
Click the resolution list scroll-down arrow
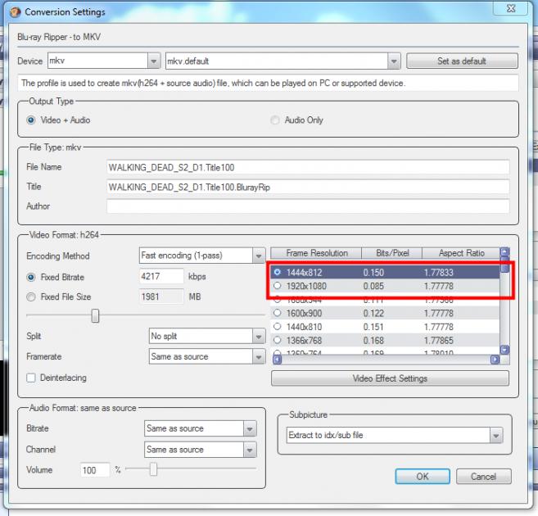(504, 350)
